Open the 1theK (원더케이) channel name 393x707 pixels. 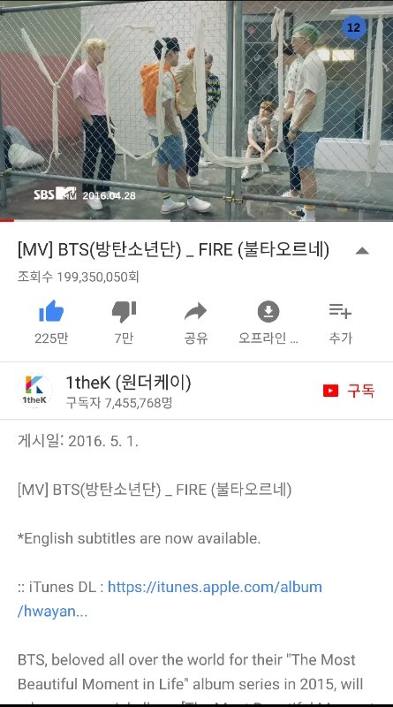128,383
